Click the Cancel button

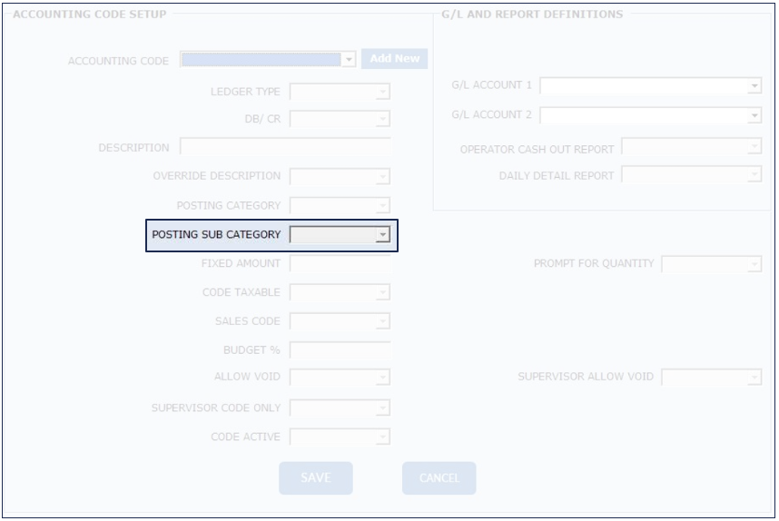(x=439, y=478)
